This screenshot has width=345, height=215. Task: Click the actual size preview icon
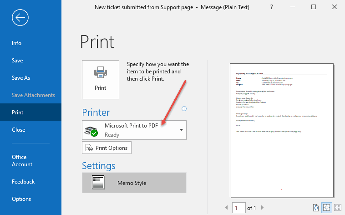tap(316, 208)
